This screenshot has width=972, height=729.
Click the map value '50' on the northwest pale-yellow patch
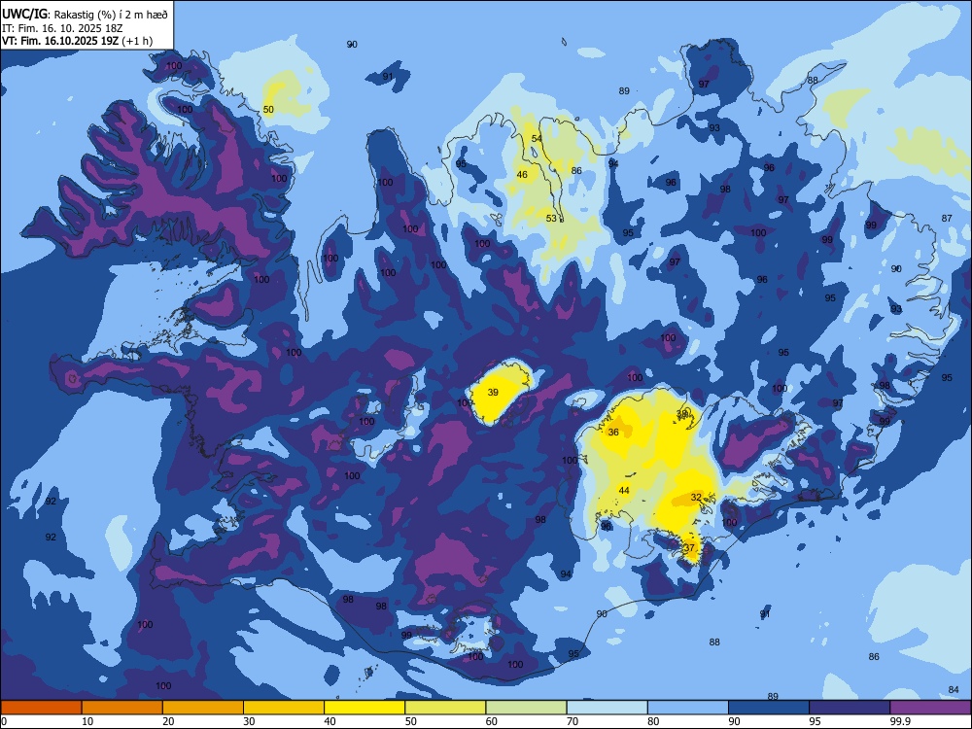pos(268,109)
